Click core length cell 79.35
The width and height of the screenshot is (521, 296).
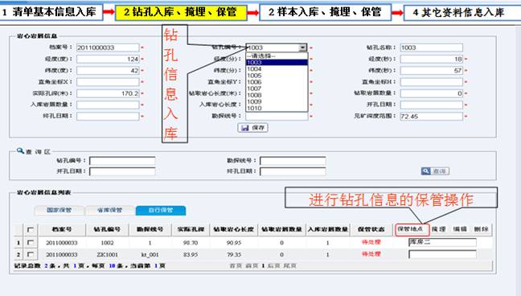click(x=234, y=255)
